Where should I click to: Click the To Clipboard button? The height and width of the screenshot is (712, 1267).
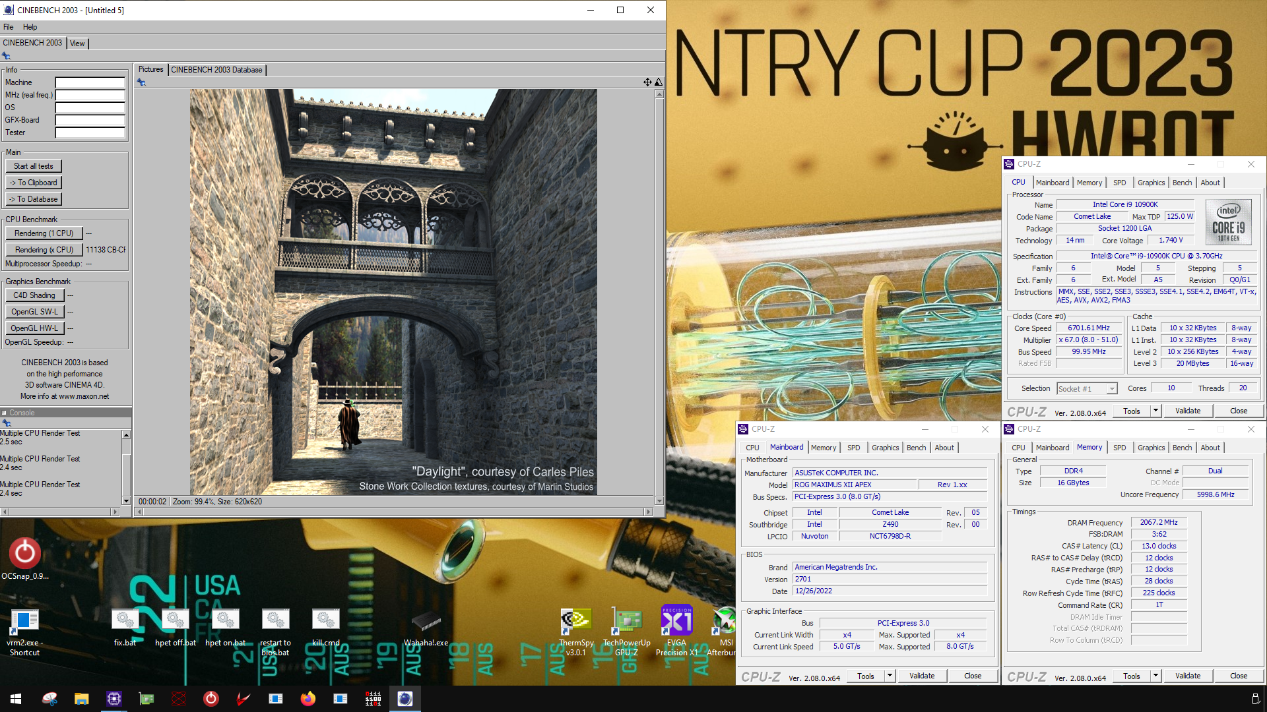(34, 183)
